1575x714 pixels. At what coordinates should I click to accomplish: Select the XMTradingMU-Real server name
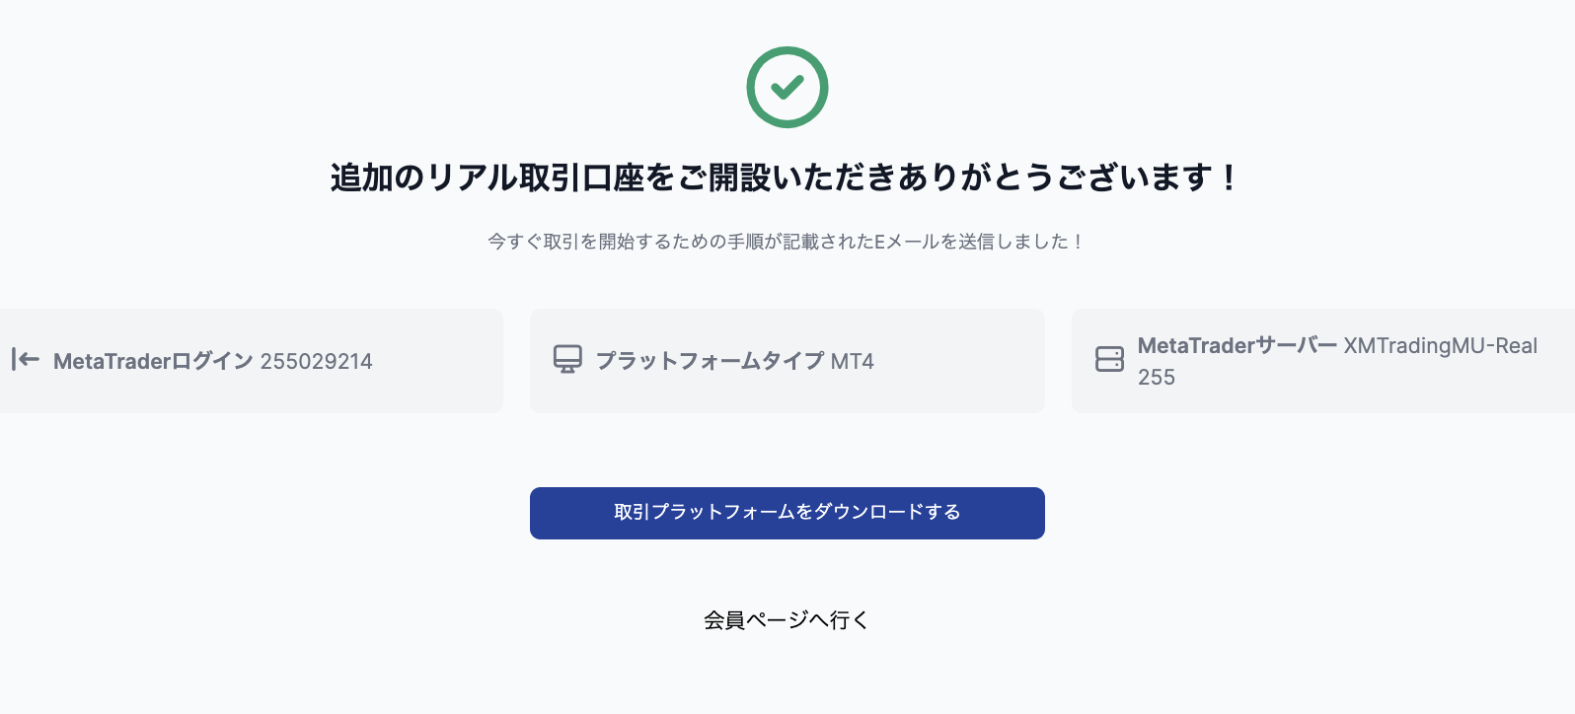[1440, 345]
